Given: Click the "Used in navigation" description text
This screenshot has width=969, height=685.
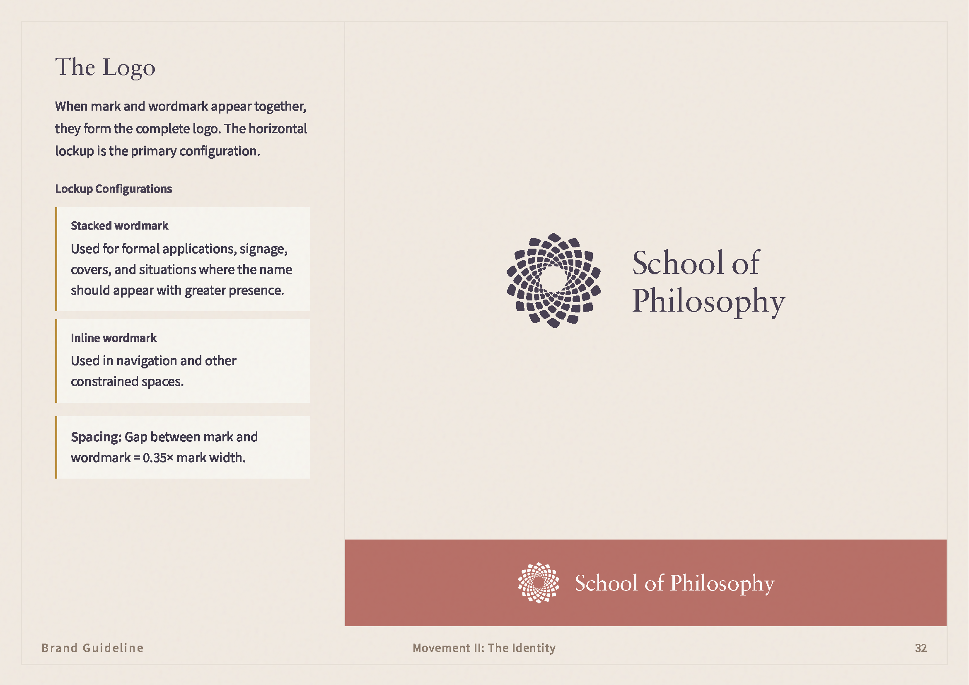Looking at the screenshot, I should coord(153,371).
